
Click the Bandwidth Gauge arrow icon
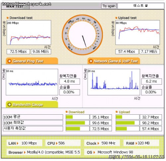(x=9, y=104)
